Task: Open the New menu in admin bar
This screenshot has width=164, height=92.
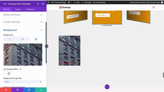Action: tap(77, 2)
